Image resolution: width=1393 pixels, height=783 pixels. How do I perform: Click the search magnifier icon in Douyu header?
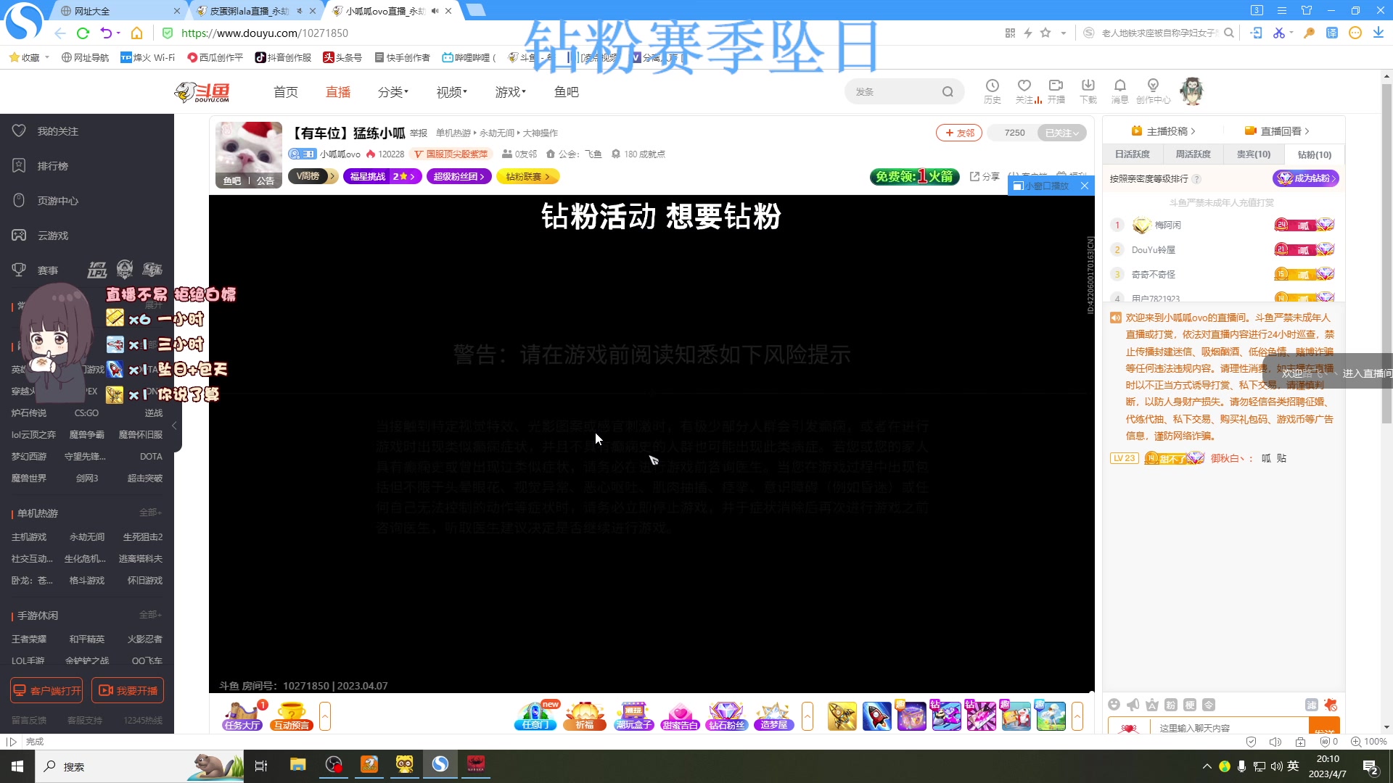point(948,92)
